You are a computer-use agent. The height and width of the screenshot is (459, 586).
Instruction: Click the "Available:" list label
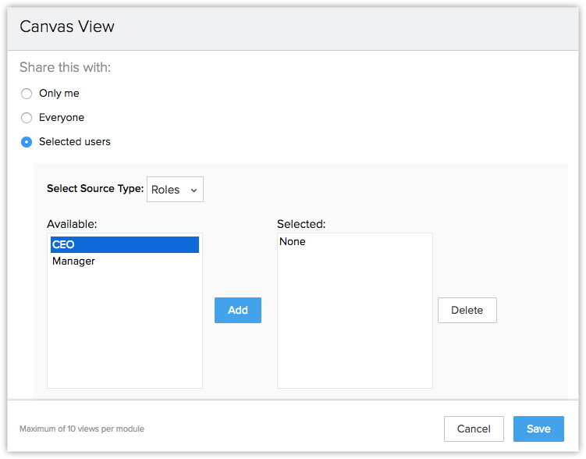tap(72, 224)
